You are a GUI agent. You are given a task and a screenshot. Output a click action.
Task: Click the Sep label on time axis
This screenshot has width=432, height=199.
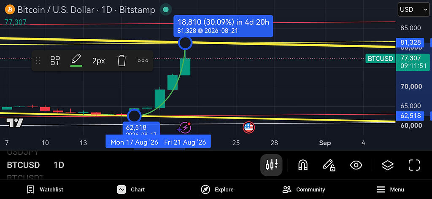[325, 143]
